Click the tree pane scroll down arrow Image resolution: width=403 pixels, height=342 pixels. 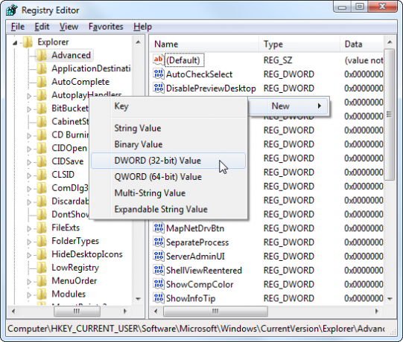(139, 299)
